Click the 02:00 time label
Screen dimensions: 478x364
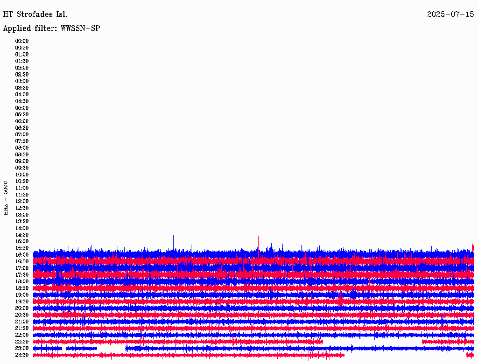coord(22,68)
